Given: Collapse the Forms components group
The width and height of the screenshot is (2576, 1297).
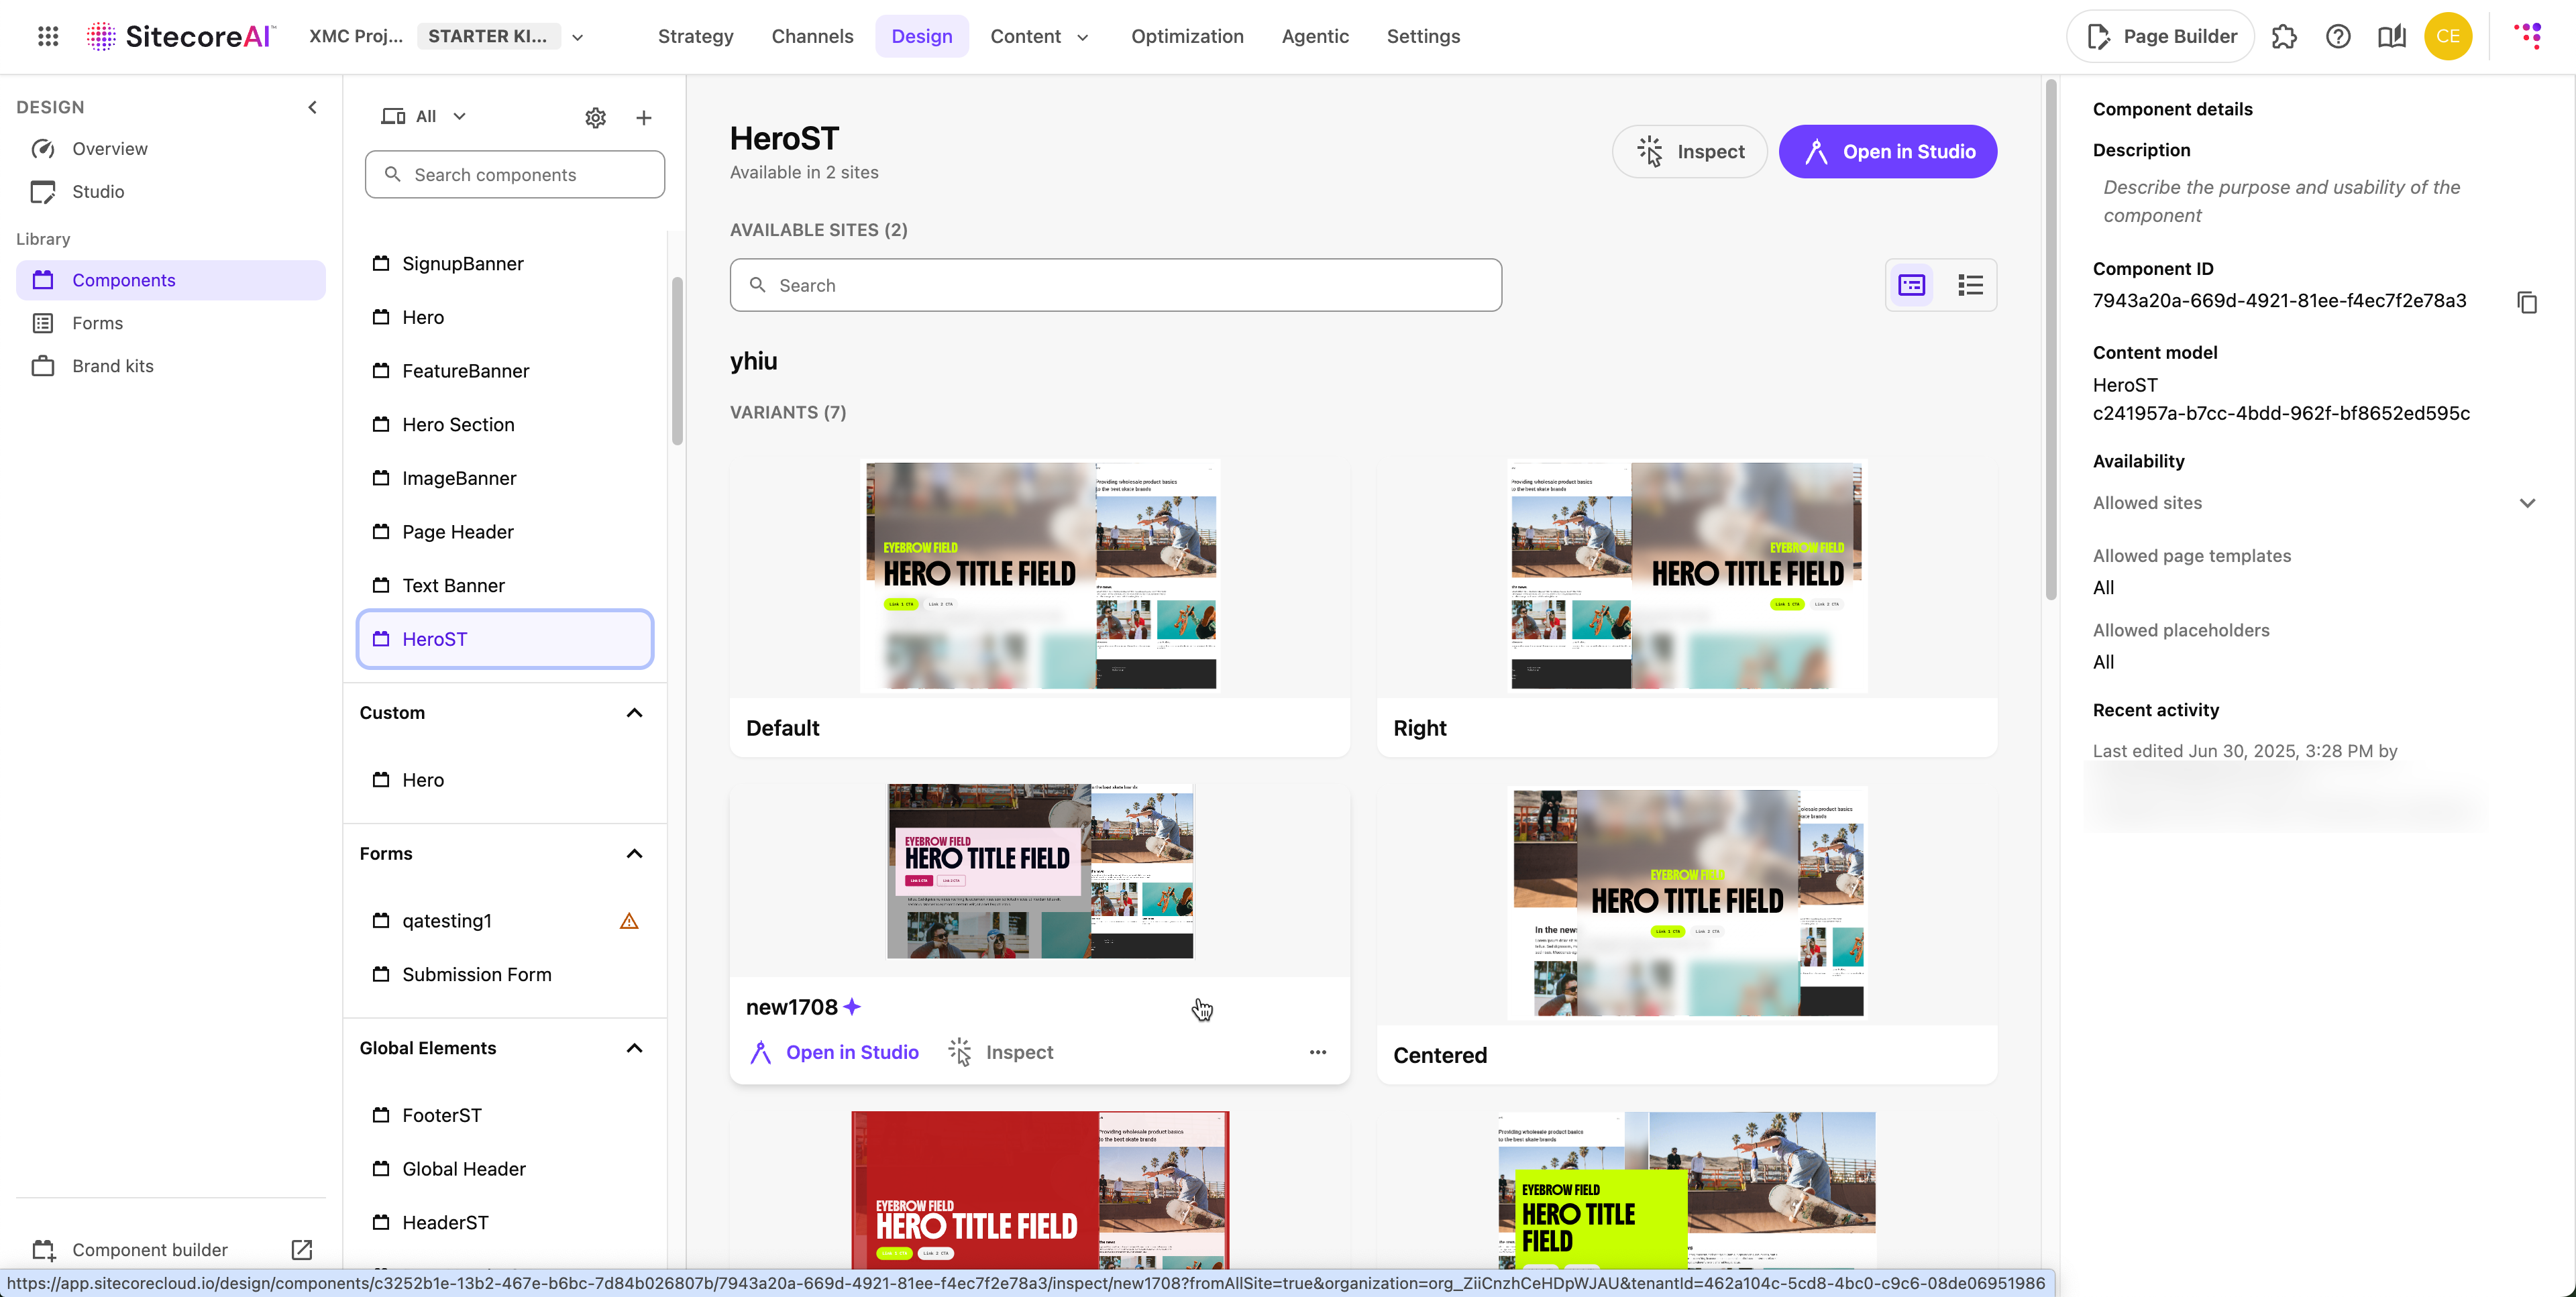Looking at the screenshot, I should point(634,854).
